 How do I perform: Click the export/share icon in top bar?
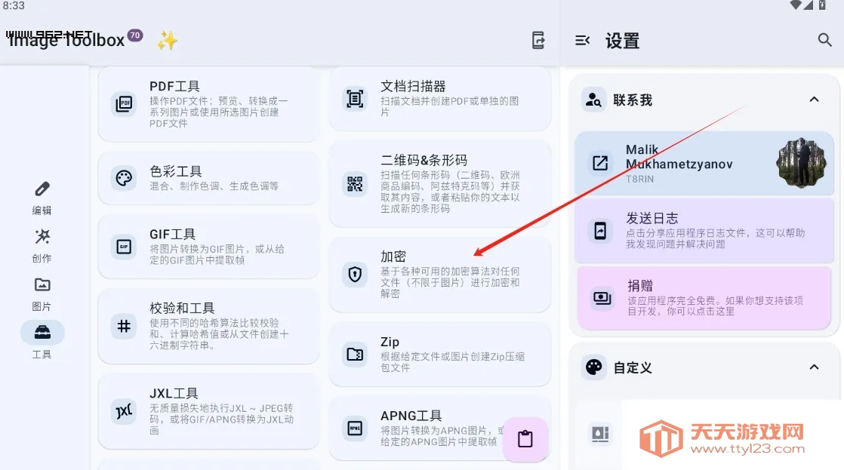click(x=538, y=41)
